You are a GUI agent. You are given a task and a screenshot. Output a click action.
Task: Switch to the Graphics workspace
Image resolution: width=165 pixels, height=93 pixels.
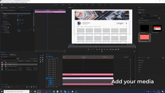point(93,5)
